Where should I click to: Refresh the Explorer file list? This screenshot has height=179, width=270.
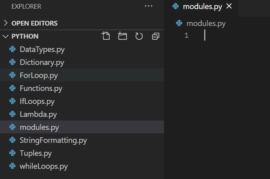click(x=139, y=36)
